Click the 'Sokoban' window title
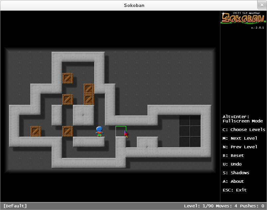Screen dimensions: 267x210 [134, 5]
